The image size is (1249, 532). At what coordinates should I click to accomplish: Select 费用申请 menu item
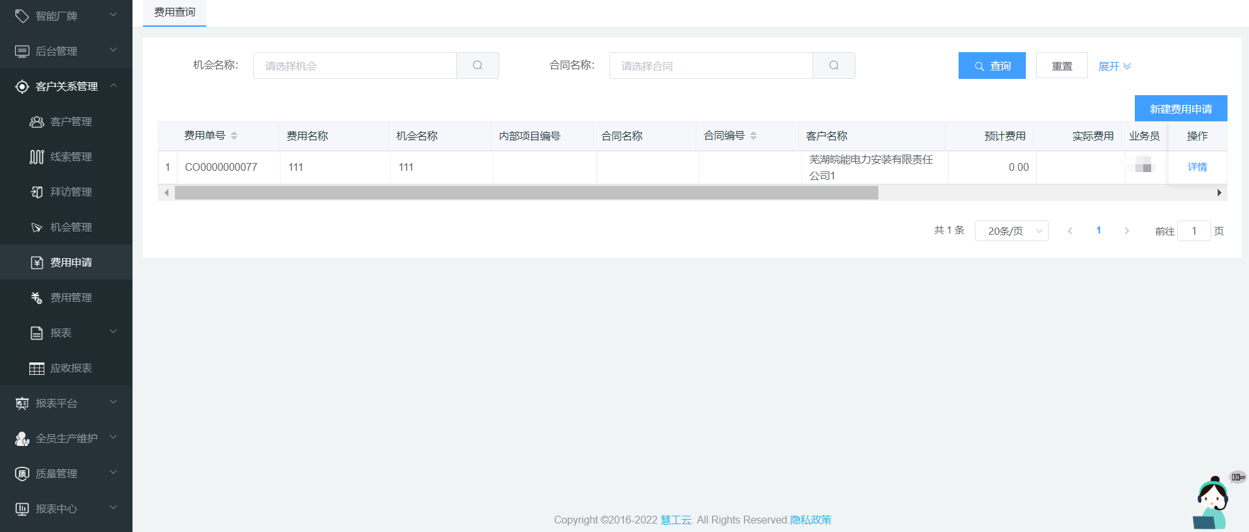click(70, 262)
